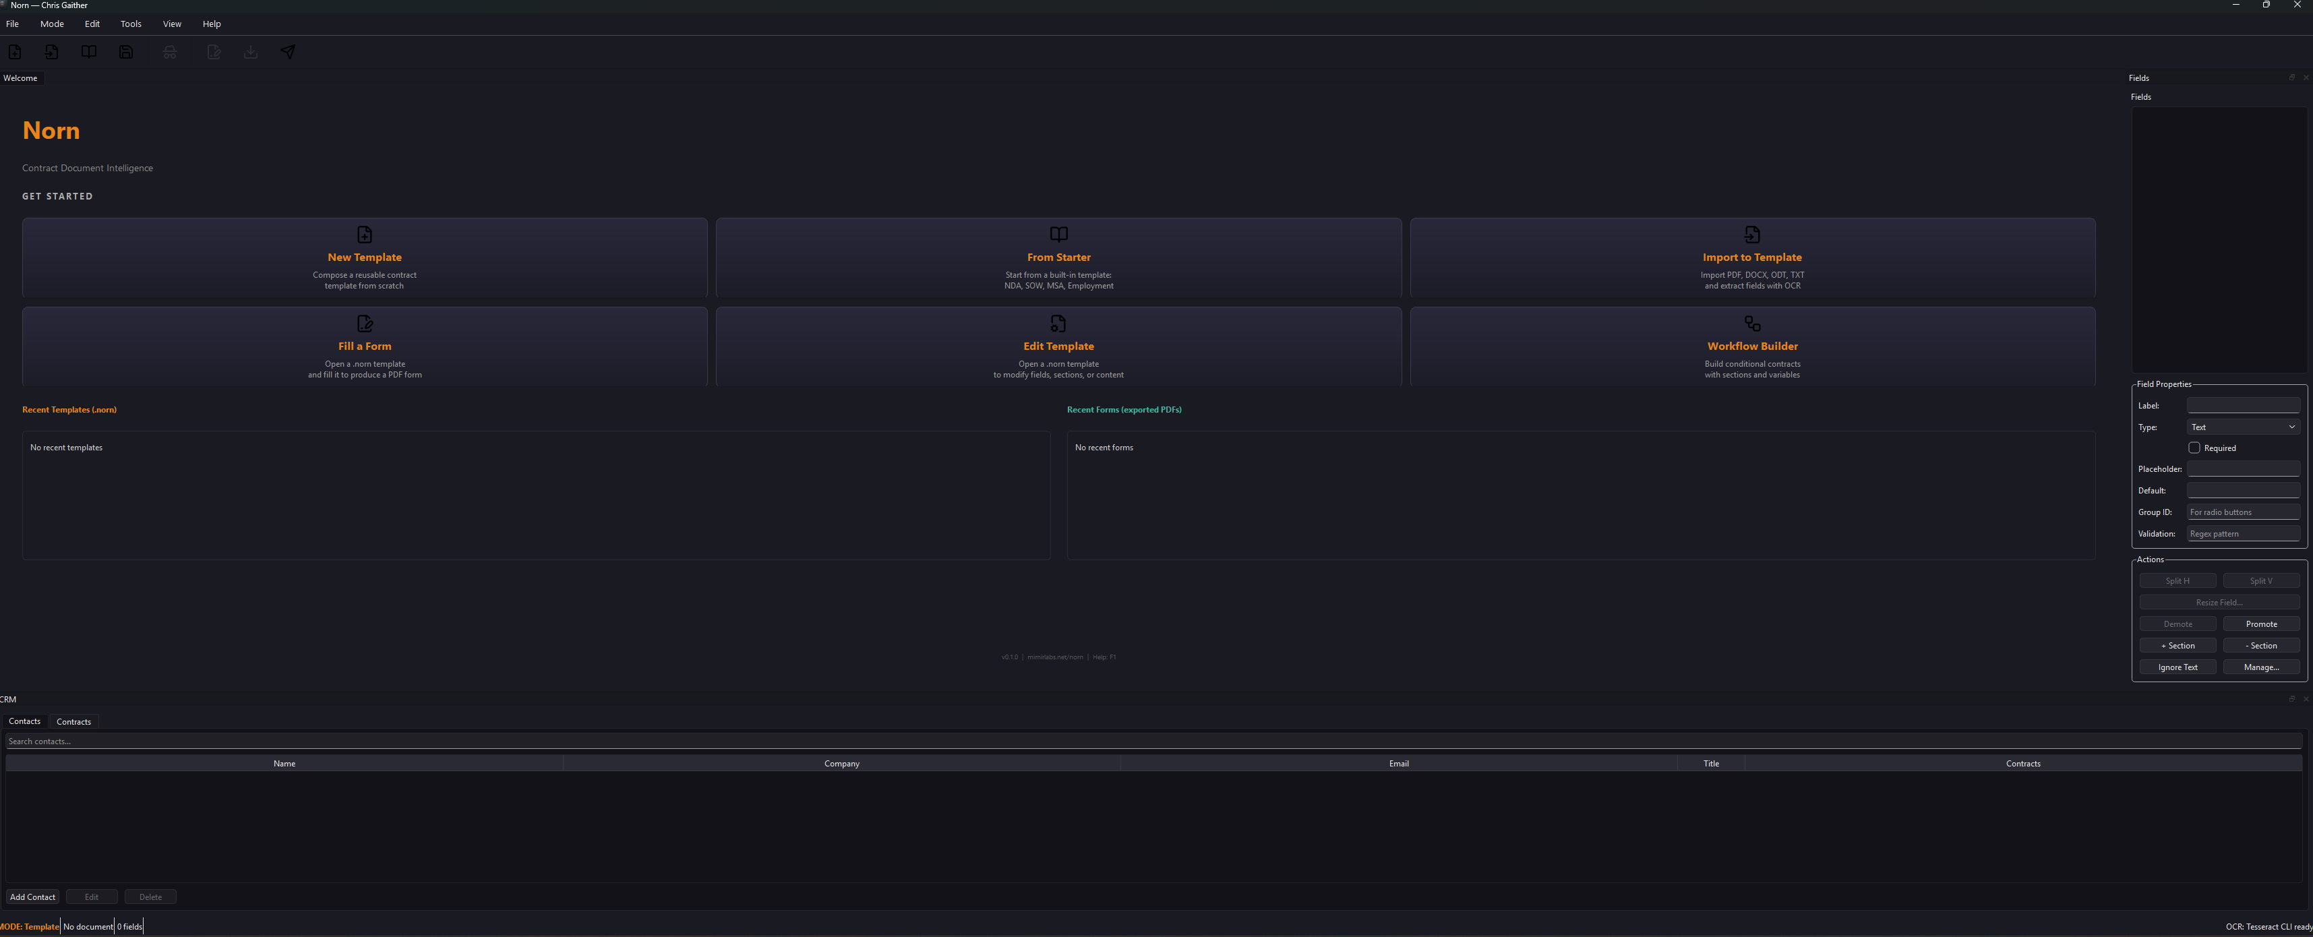This screenshot has height=937, width=2313.
Task: Open the Tools menu
Action: point(131,24)
